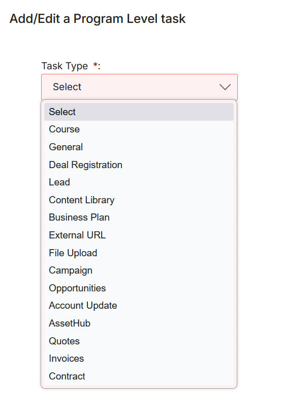This screenshot has height=405, width=282.
Task: Choose AssetHub option
Action: (139, 323)
